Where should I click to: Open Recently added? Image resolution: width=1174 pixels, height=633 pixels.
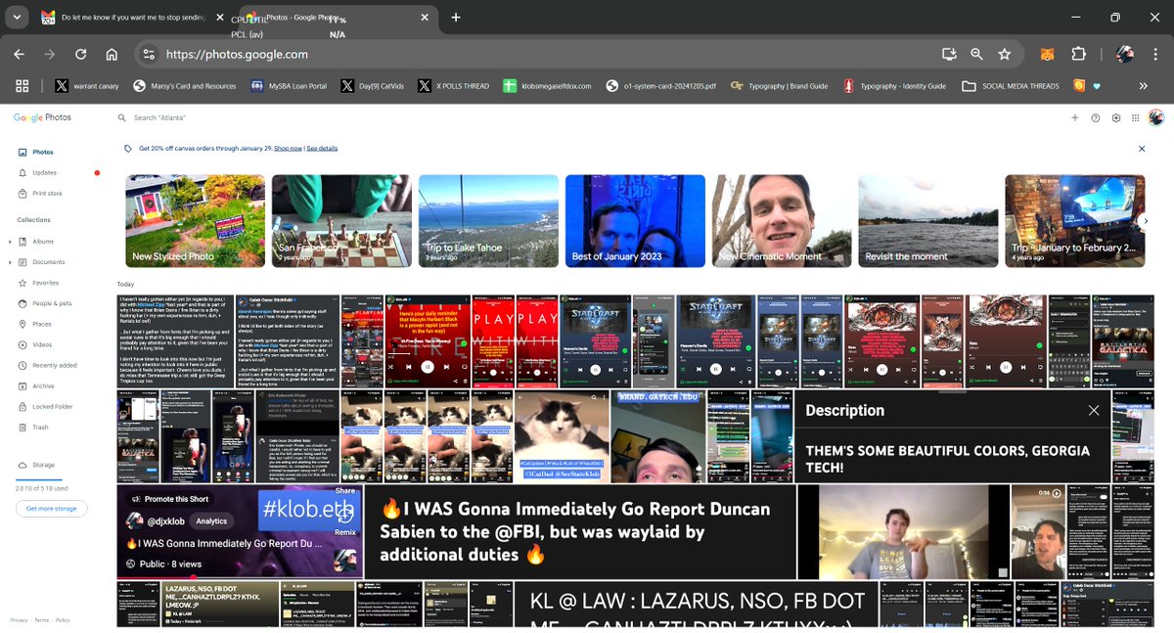click(x=54, y=365)
